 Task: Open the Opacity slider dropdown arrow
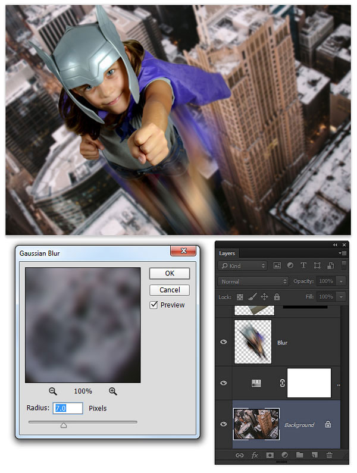(341, 281)
